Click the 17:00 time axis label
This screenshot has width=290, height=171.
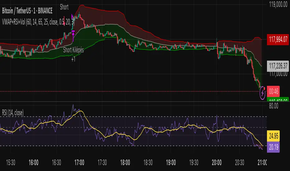pyautogui.click(x=79, y=163)
